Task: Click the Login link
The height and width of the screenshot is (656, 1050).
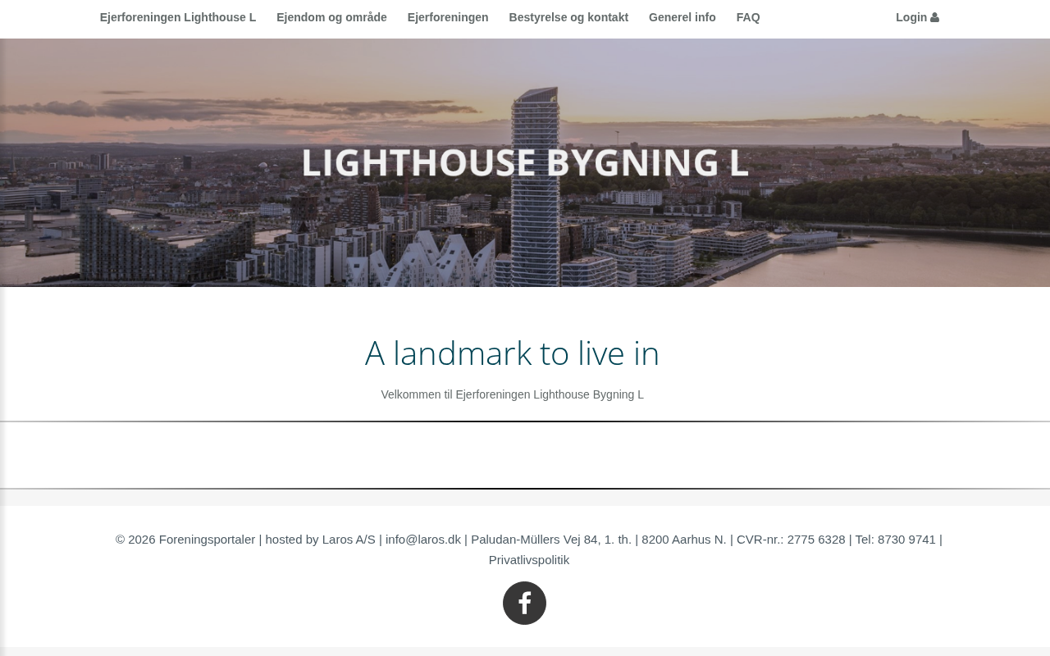Action: (917, 17)
